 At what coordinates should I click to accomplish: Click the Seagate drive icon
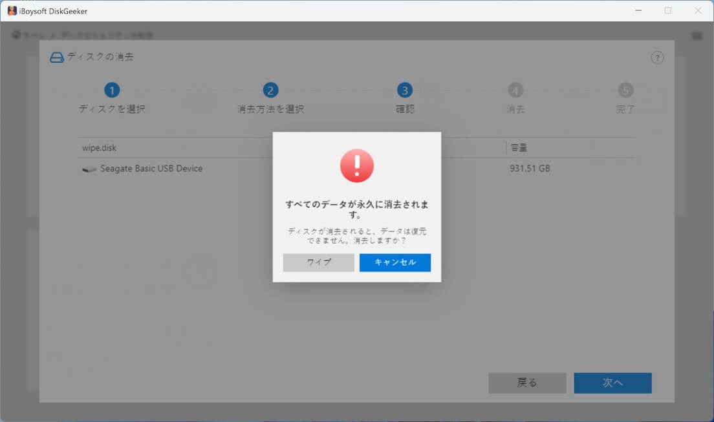coord(89,169)
